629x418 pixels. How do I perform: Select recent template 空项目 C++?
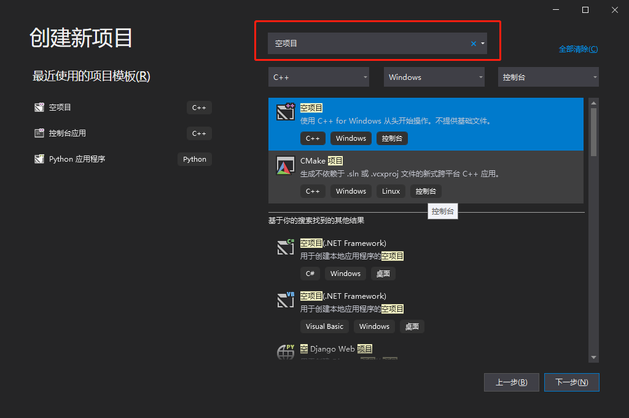[123, 107]
